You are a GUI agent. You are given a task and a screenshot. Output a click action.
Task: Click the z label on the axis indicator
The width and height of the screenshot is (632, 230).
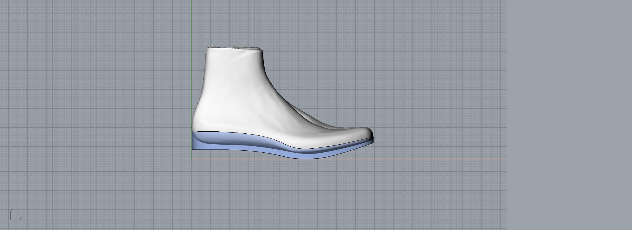click(x=12, y=210)
